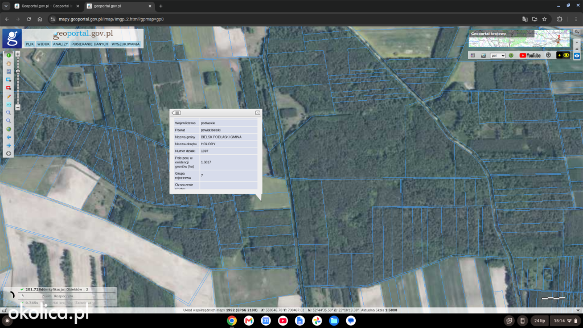Toggle the small gray eye icon
Image resolution: width=583 pixels, height=328 pixels.
pos(577,49)
